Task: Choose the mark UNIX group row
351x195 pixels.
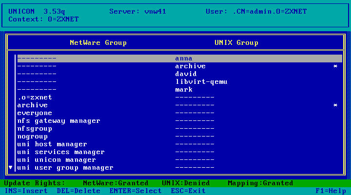Action: click(184, 90)
